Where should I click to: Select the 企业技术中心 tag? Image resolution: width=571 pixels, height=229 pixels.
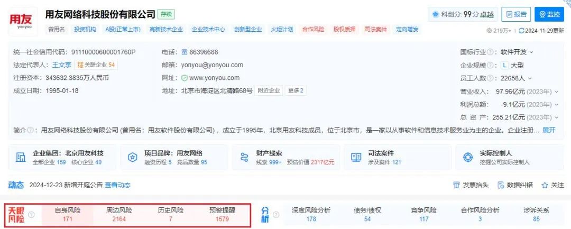(208, 30)
